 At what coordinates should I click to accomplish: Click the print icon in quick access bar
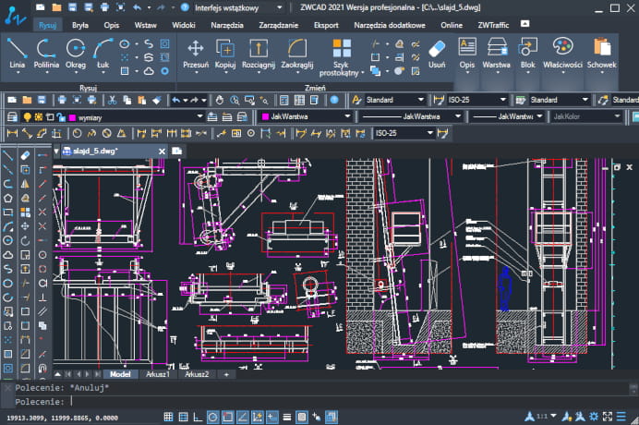point(104,7)
